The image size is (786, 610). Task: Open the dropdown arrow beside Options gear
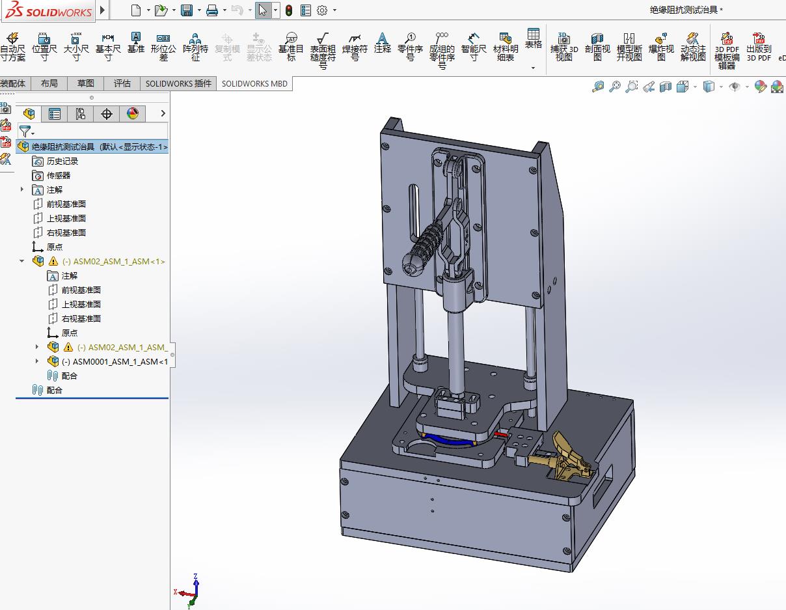coord(334,10)
